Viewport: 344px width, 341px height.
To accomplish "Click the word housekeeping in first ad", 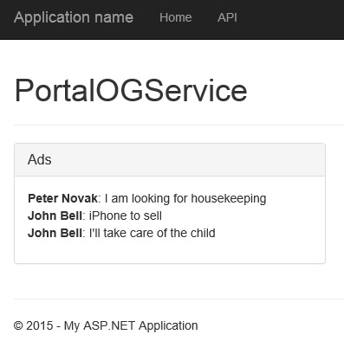I will (x=229, y=198).
